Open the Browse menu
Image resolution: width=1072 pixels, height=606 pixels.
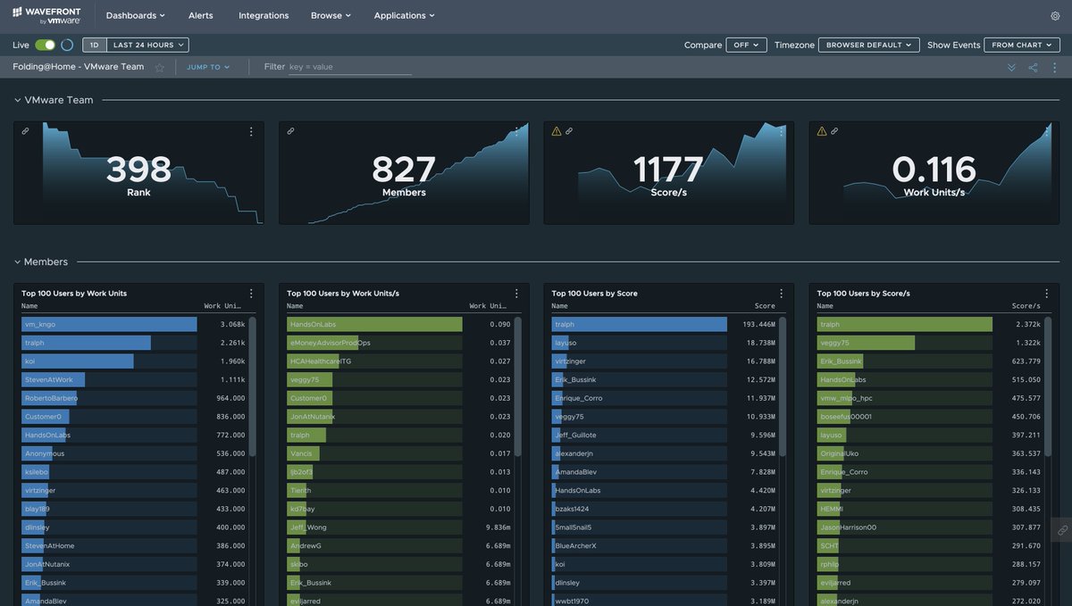pos(330,14)
